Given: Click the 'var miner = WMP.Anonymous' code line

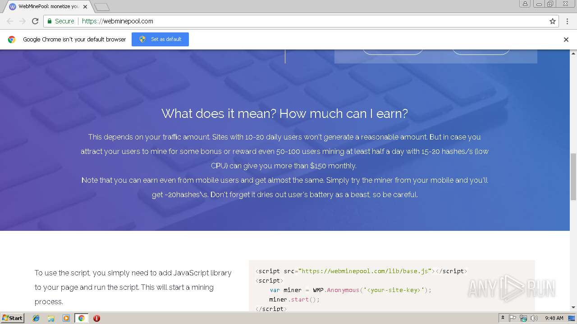Looking at the screenshot, I should [351, 290].
